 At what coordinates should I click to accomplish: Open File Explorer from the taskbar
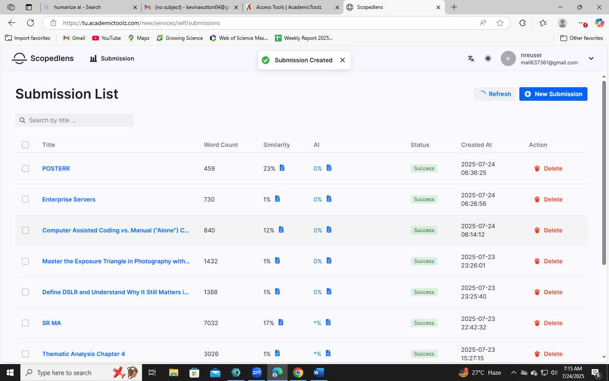174,373
